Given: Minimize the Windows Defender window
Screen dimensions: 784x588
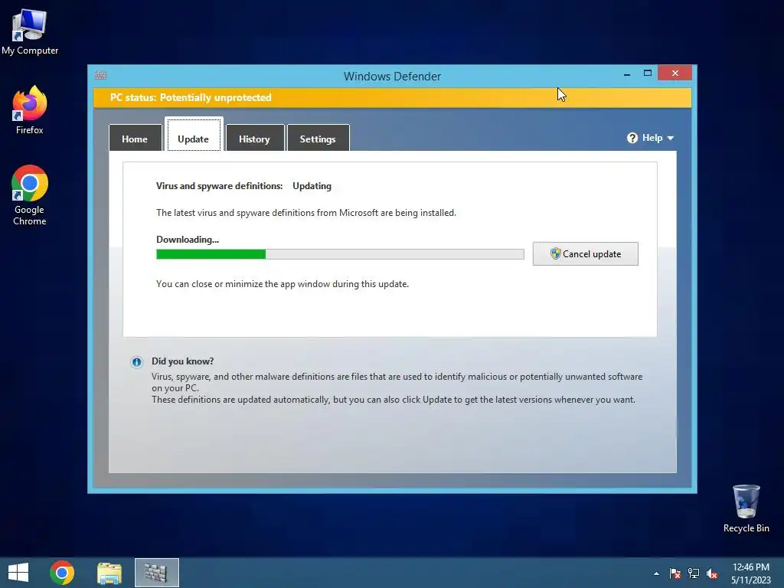Looking at the screenshot, I should (x=627, y=74).
